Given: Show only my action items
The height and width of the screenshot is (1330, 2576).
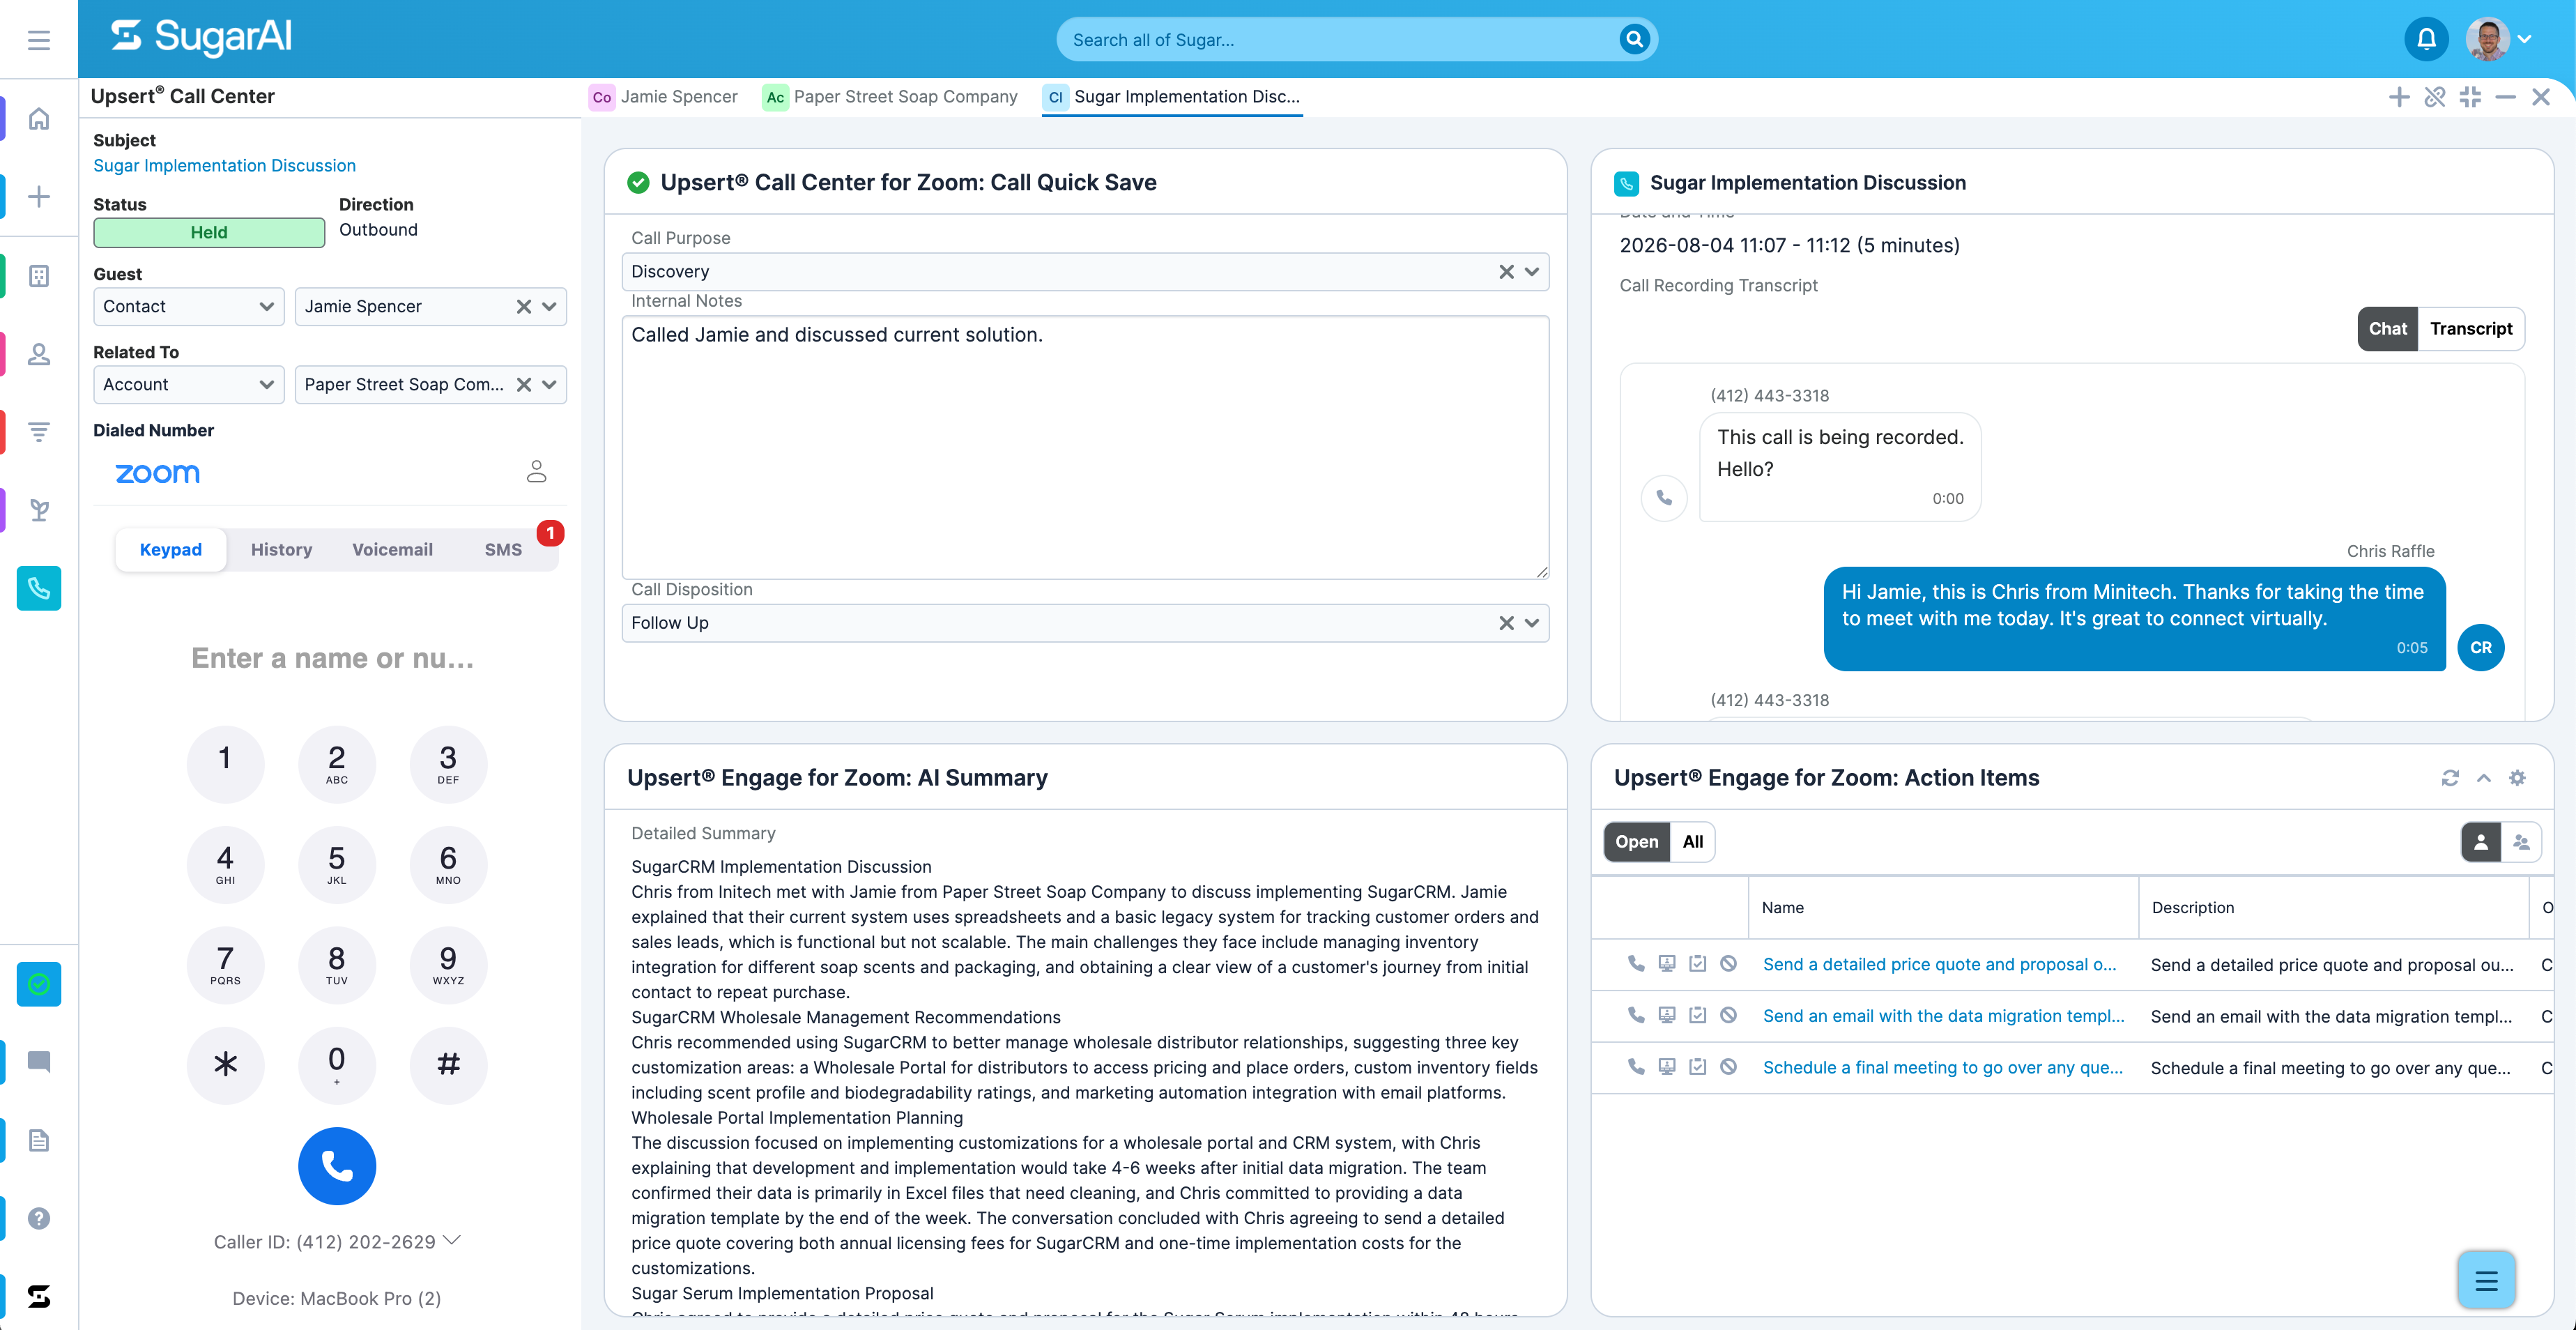Looking at the screenshot, I should pos(2480,842).
